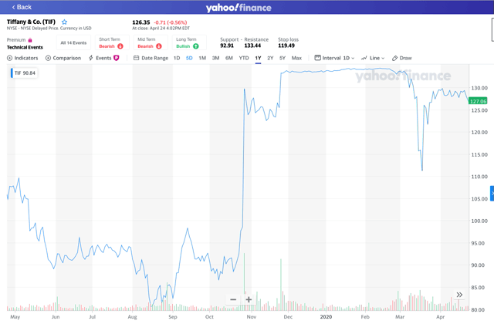Viewport: 494px width, 324px height.
Task: Open the Indicators menu
Action: click(x=22, y=58)
